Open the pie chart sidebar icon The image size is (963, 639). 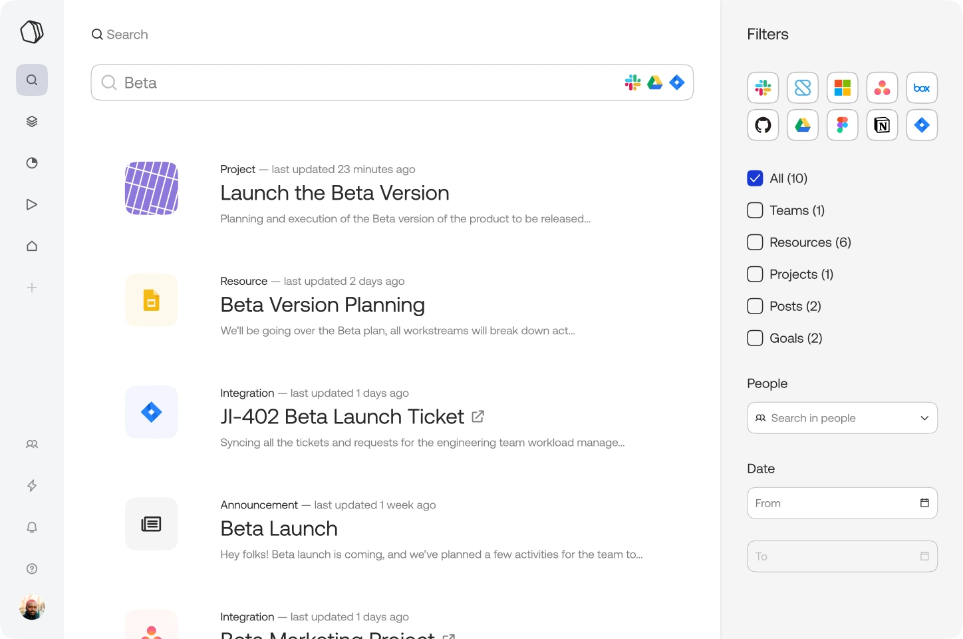pos(32,163)
